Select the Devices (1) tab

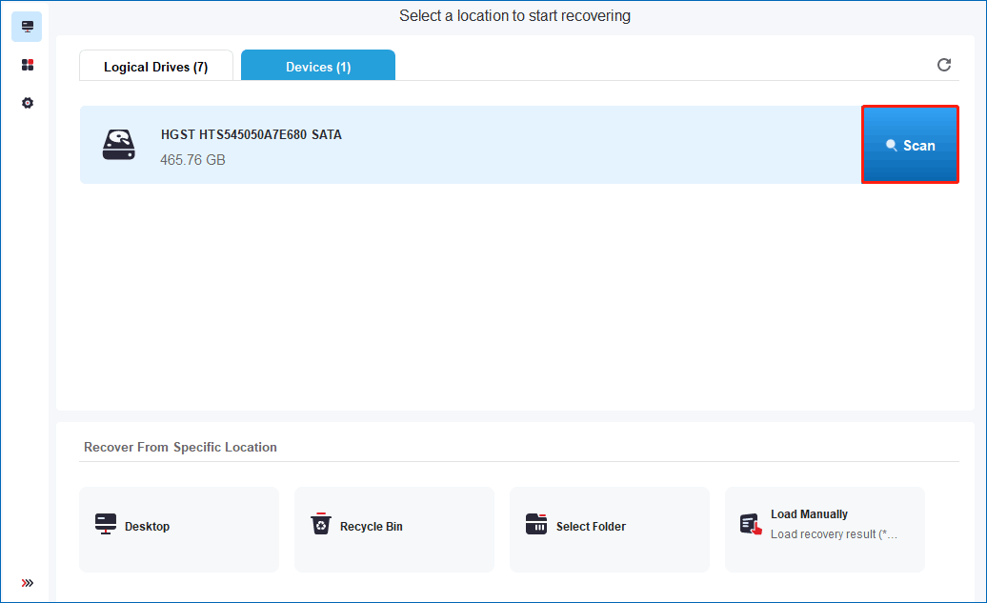click(318, 66)
